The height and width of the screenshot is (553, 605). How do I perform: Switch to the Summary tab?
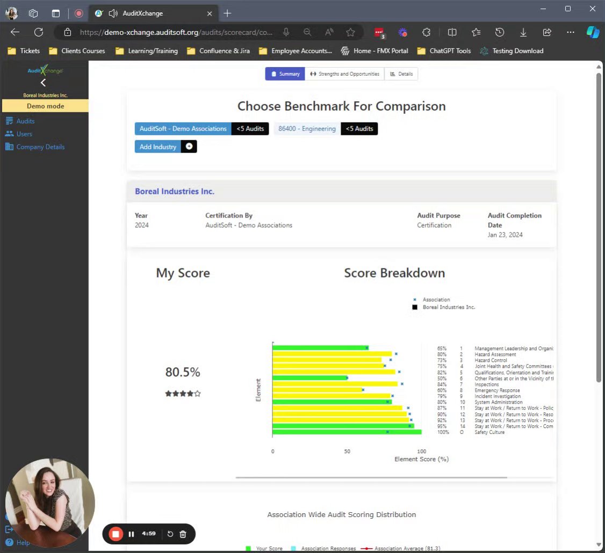[285, 74]
